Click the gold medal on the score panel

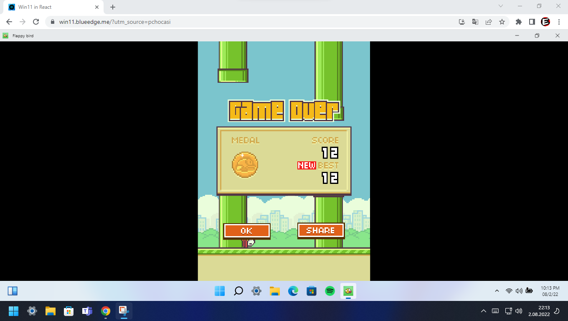point(245,165)
